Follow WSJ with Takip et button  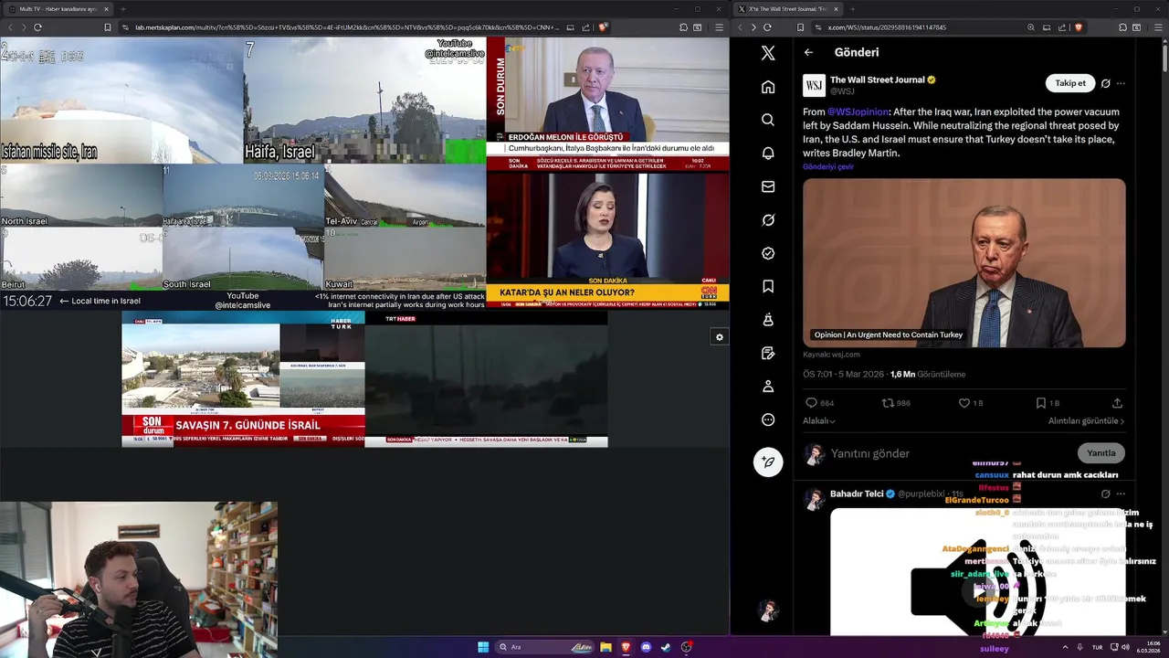point(1070,83)
